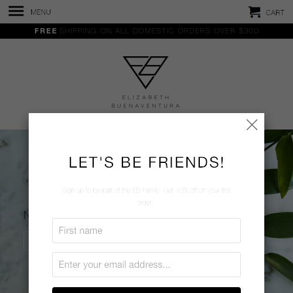Screen dimensions: 293x293
Task: Click the EB triangle logo
Action: pyautogui.click(x=145, y=72)
